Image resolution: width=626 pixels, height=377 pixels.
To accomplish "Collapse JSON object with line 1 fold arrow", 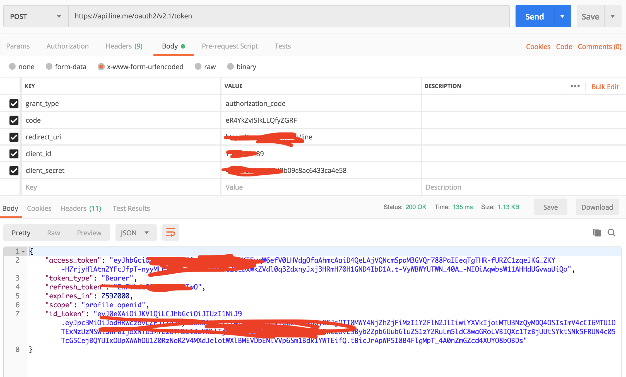I will tap(23, 252).
